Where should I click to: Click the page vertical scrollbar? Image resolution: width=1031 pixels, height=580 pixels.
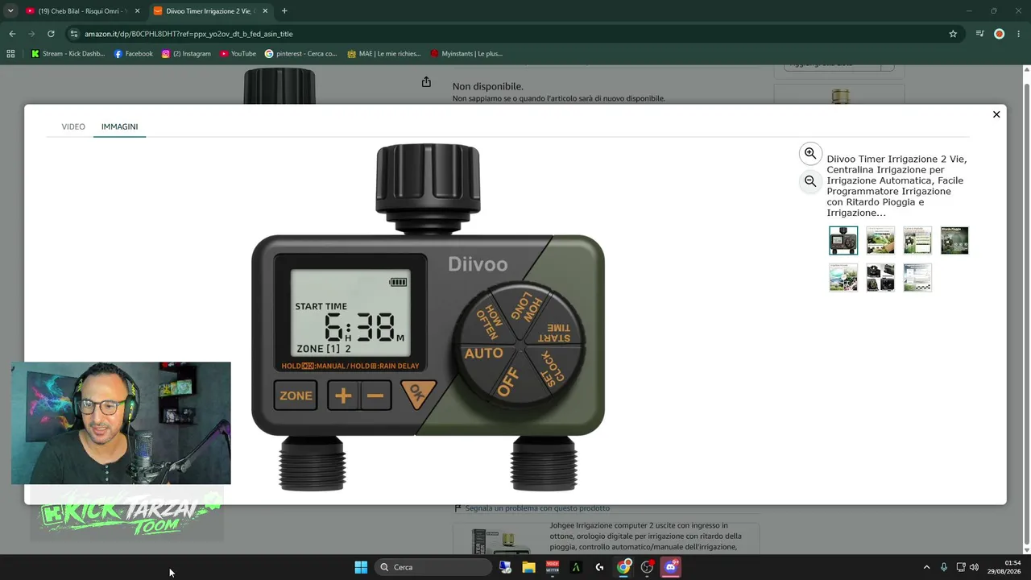[x=1026, y=310]
